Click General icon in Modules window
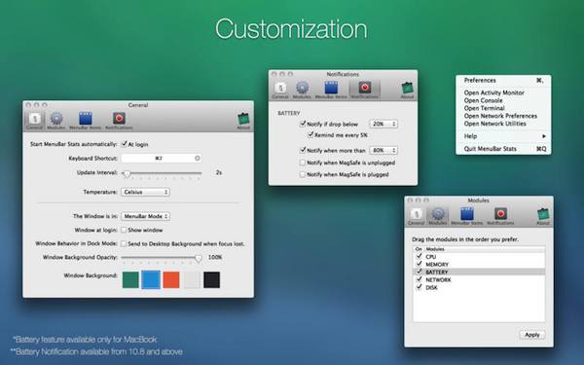The height and width of the screenshot is (365, 584). 416,214
